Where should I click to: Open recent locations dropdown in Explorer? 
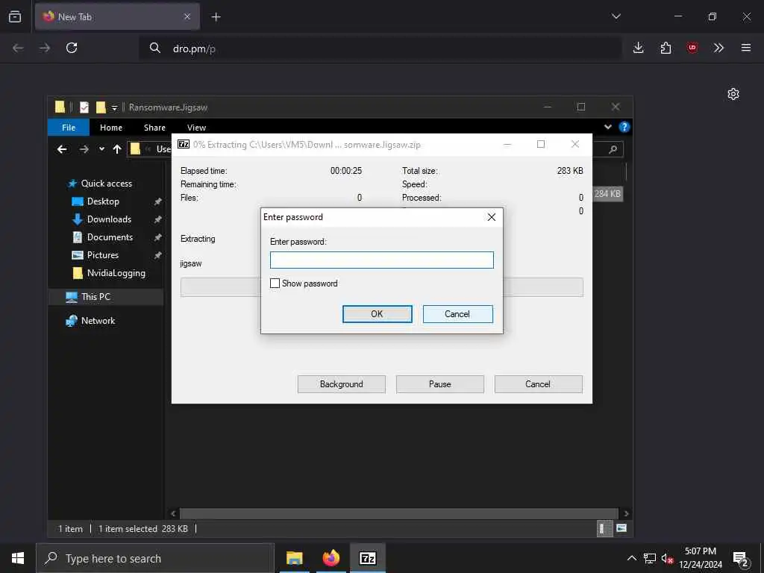[101, 149]
